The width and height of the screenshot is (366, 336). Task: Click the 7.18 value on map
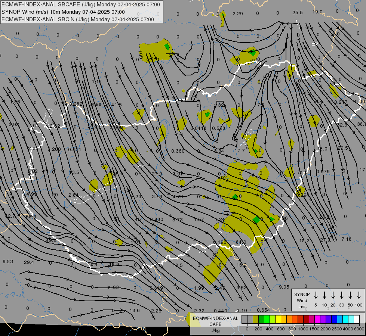[347, 239]
